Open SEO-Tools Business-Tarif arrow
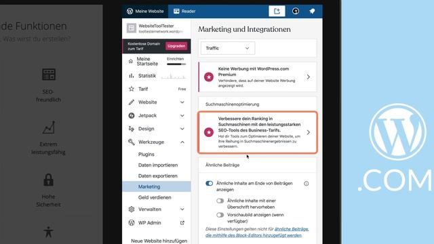Image resolution: width=434 pixels, height=244 pixels. click(x=309, y=132)
